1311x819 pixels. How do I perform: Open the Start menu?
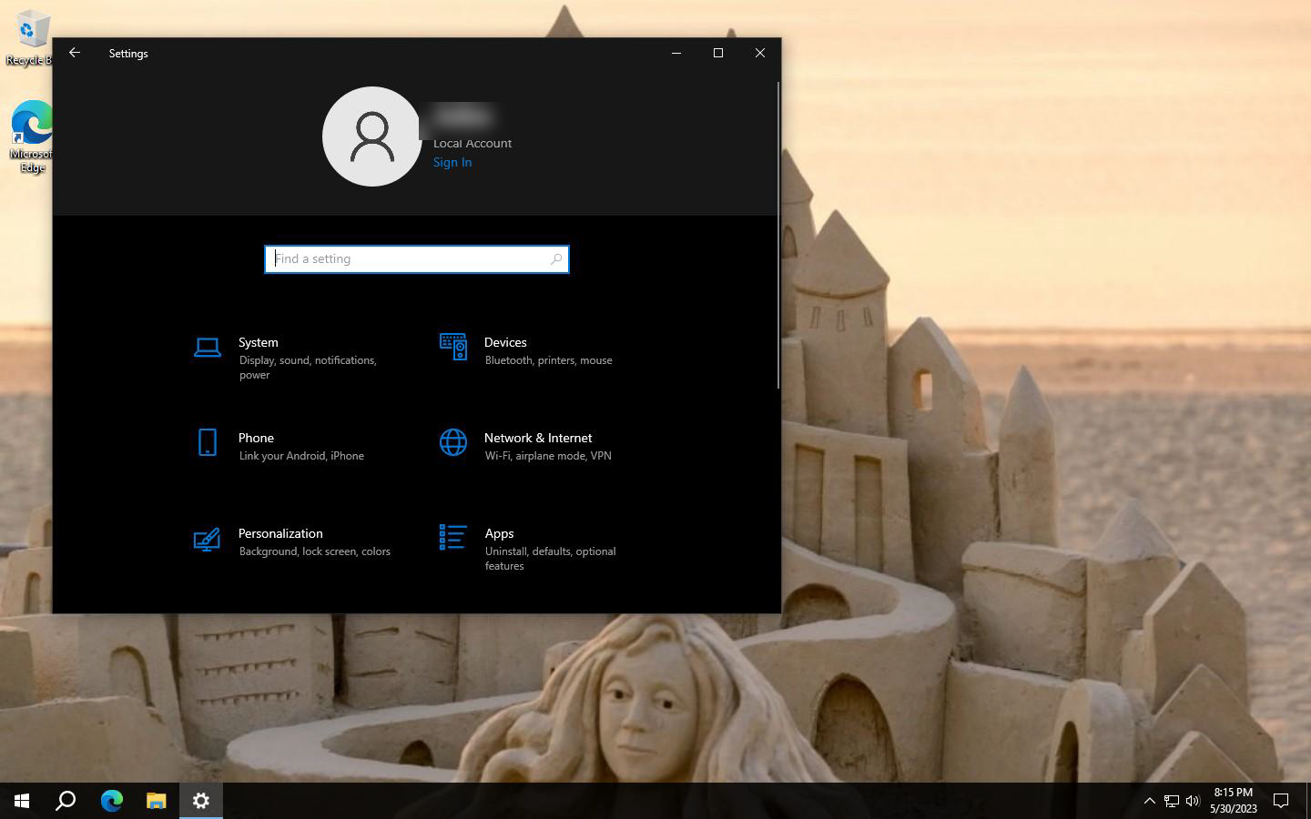(x=20, y=801)
